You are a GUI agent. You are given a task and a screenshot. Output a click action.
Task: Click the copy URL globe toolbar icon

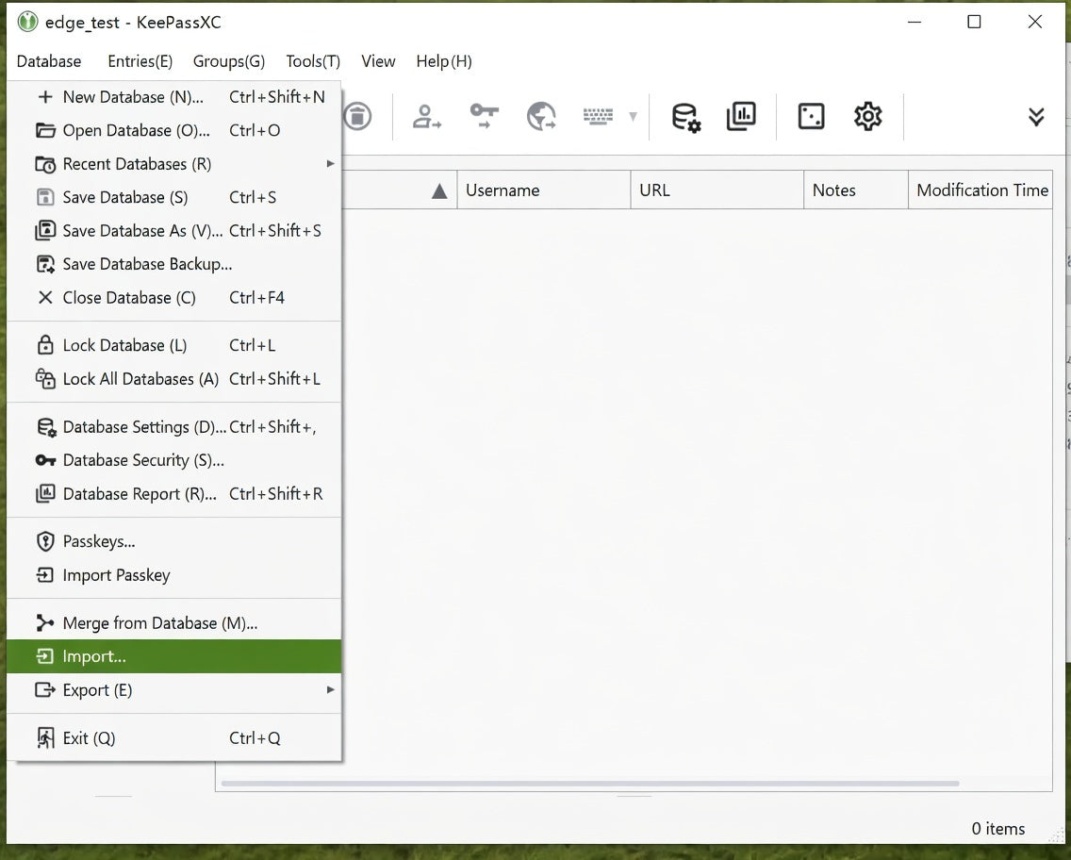(542, 116)
